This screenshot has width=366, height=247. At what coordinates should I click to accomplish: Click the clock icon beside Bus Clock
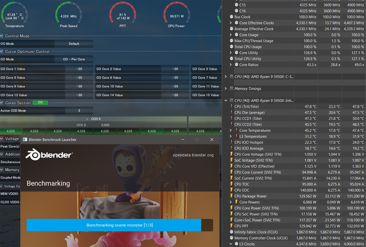click(231, 17)
